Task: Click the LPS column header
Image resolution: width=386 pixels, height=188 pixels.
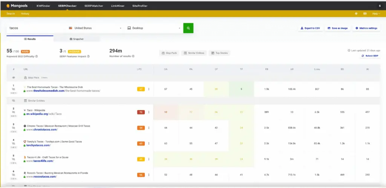Action: pos(139,69)
